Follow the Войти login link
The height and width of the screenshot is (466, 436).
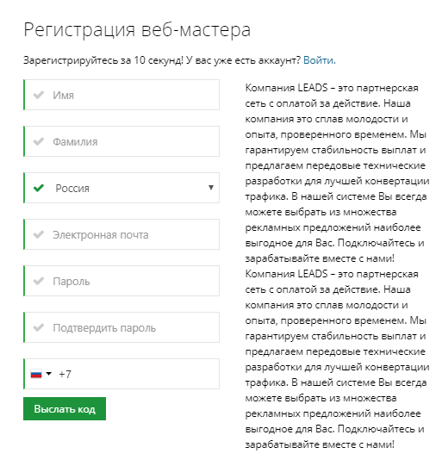pos(319,60)
